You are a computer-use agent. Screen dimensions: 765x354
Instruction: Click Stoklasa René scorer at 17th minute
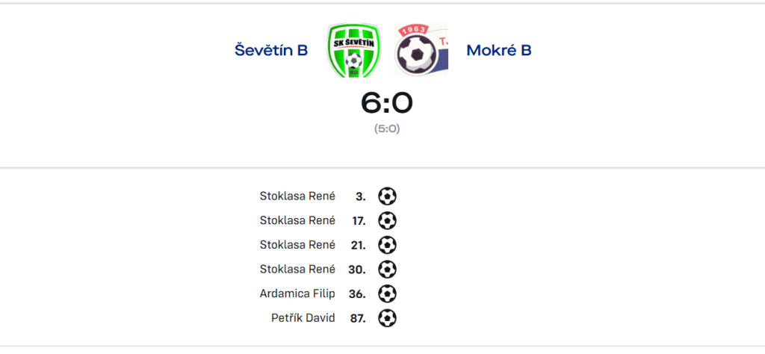(x=297, y=221)
